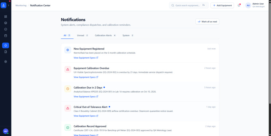The height and width of the screenshot is (136, 271).
Task: Open Equipment Calibration Overdue notification title
Action: (91, 68)
